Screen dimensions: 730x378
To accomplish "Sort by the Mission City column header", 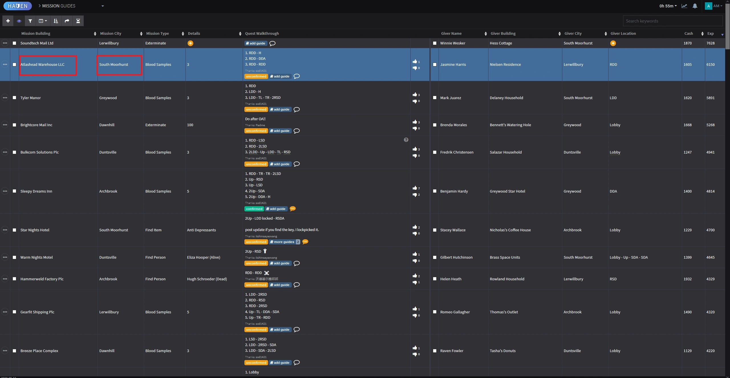I will tap(111, 34).
